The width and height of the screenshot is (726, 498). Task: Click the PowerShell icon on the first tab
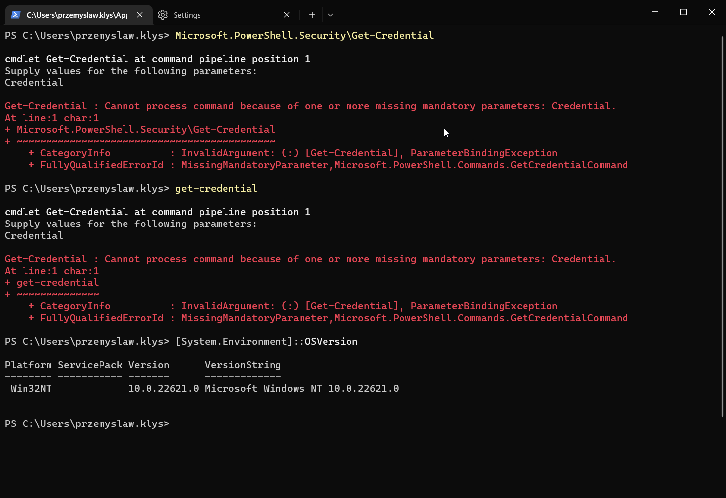(16, 15)
